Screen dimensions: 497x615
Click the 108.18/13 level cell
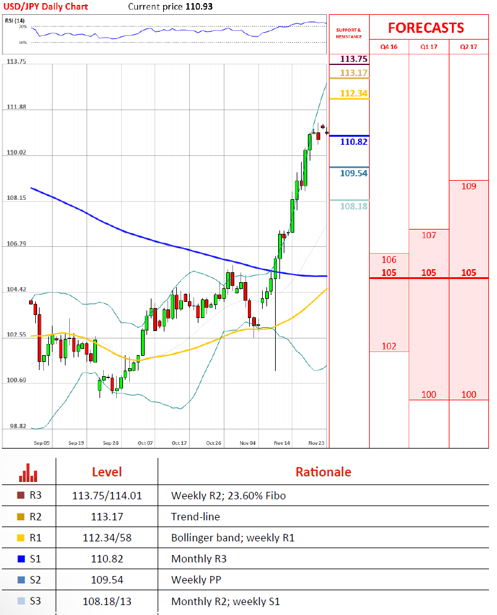(107, 601)
